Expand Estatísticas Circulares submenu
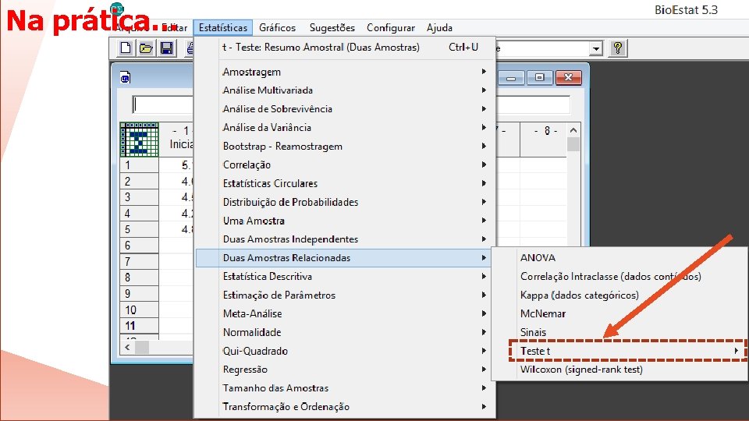The height and width of the screenshot is (421, 749). point(346,183)
